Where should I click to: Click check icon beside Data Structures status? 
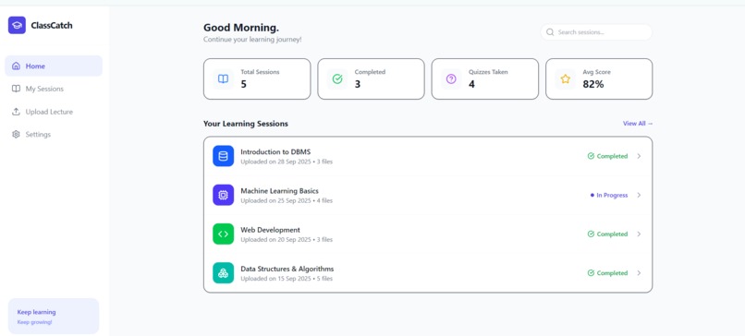(x=591, y=273)
